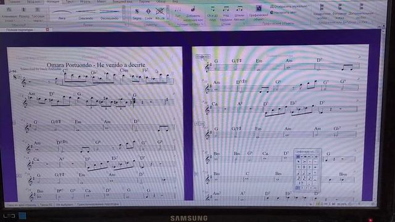395x222 pixels.
Task: Close the floating Keypad panel
Action: (x=318, y=152)
